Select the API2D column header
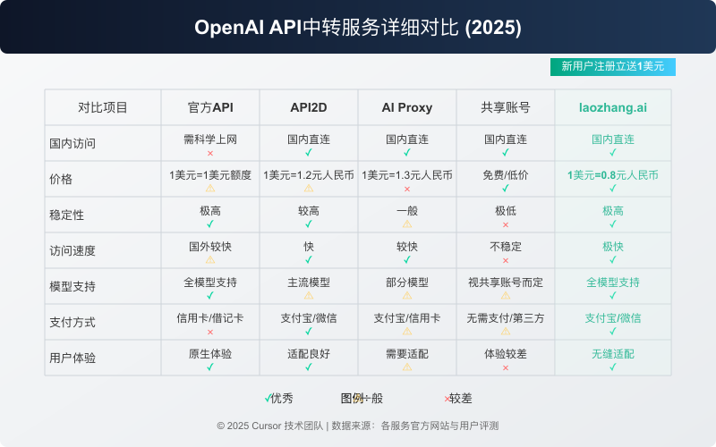The image size is (716, 447). click(x=309, y=107)
